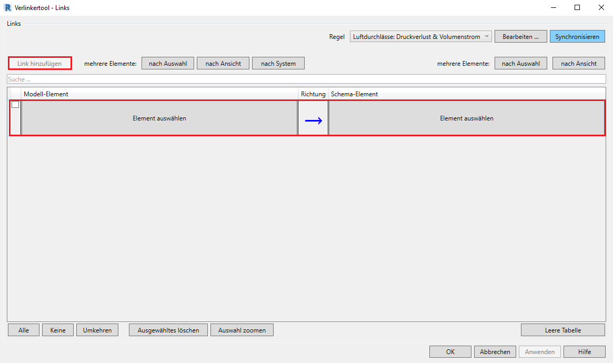Click the Bearbeiten ... button
This screenshot has width=613, height=363.
click(x=520, y=37)
